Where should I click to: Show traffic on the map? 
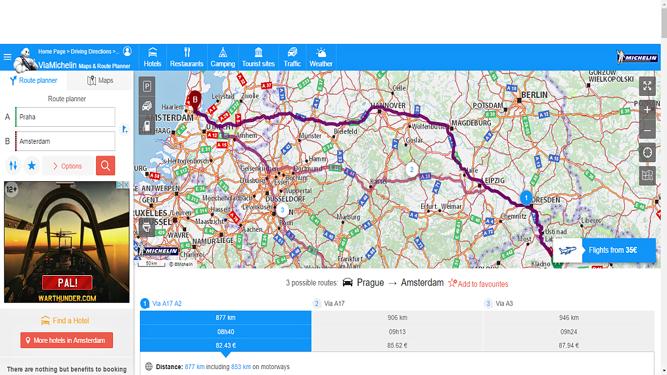coord(147,106)
